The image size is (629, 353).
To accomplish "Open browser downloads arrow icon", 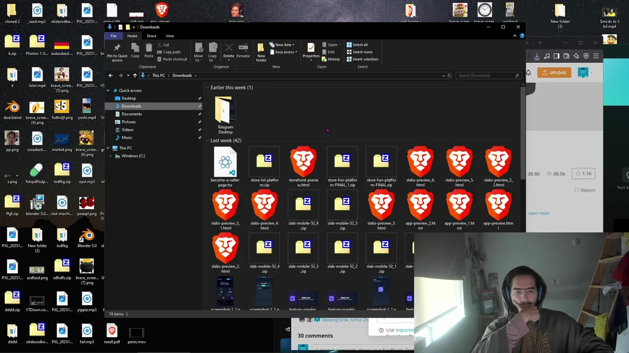I will 537,56.
